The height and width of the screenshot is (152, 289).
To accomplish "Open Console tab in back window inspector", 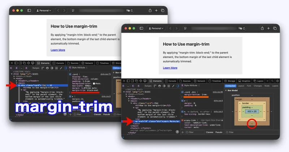I will [58, 63].
